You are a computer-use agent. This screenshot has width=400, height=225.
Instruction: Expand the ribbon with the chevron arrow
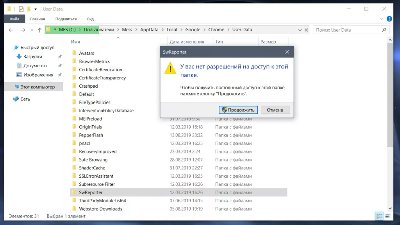(x=381, y=19)
